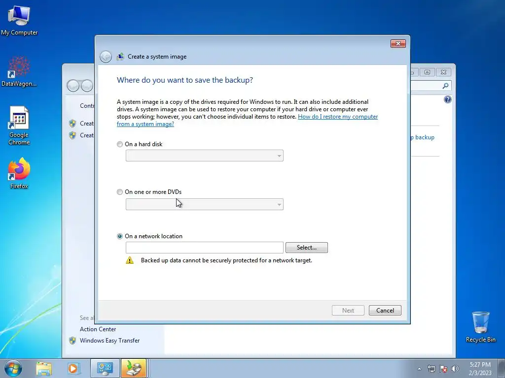Click the search magnifier in Control Panel window

pyautogui.click(x=446, y=86)
